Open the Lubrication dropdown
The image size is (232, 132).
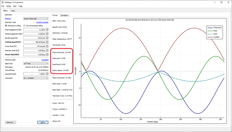(x=36, y=78)
